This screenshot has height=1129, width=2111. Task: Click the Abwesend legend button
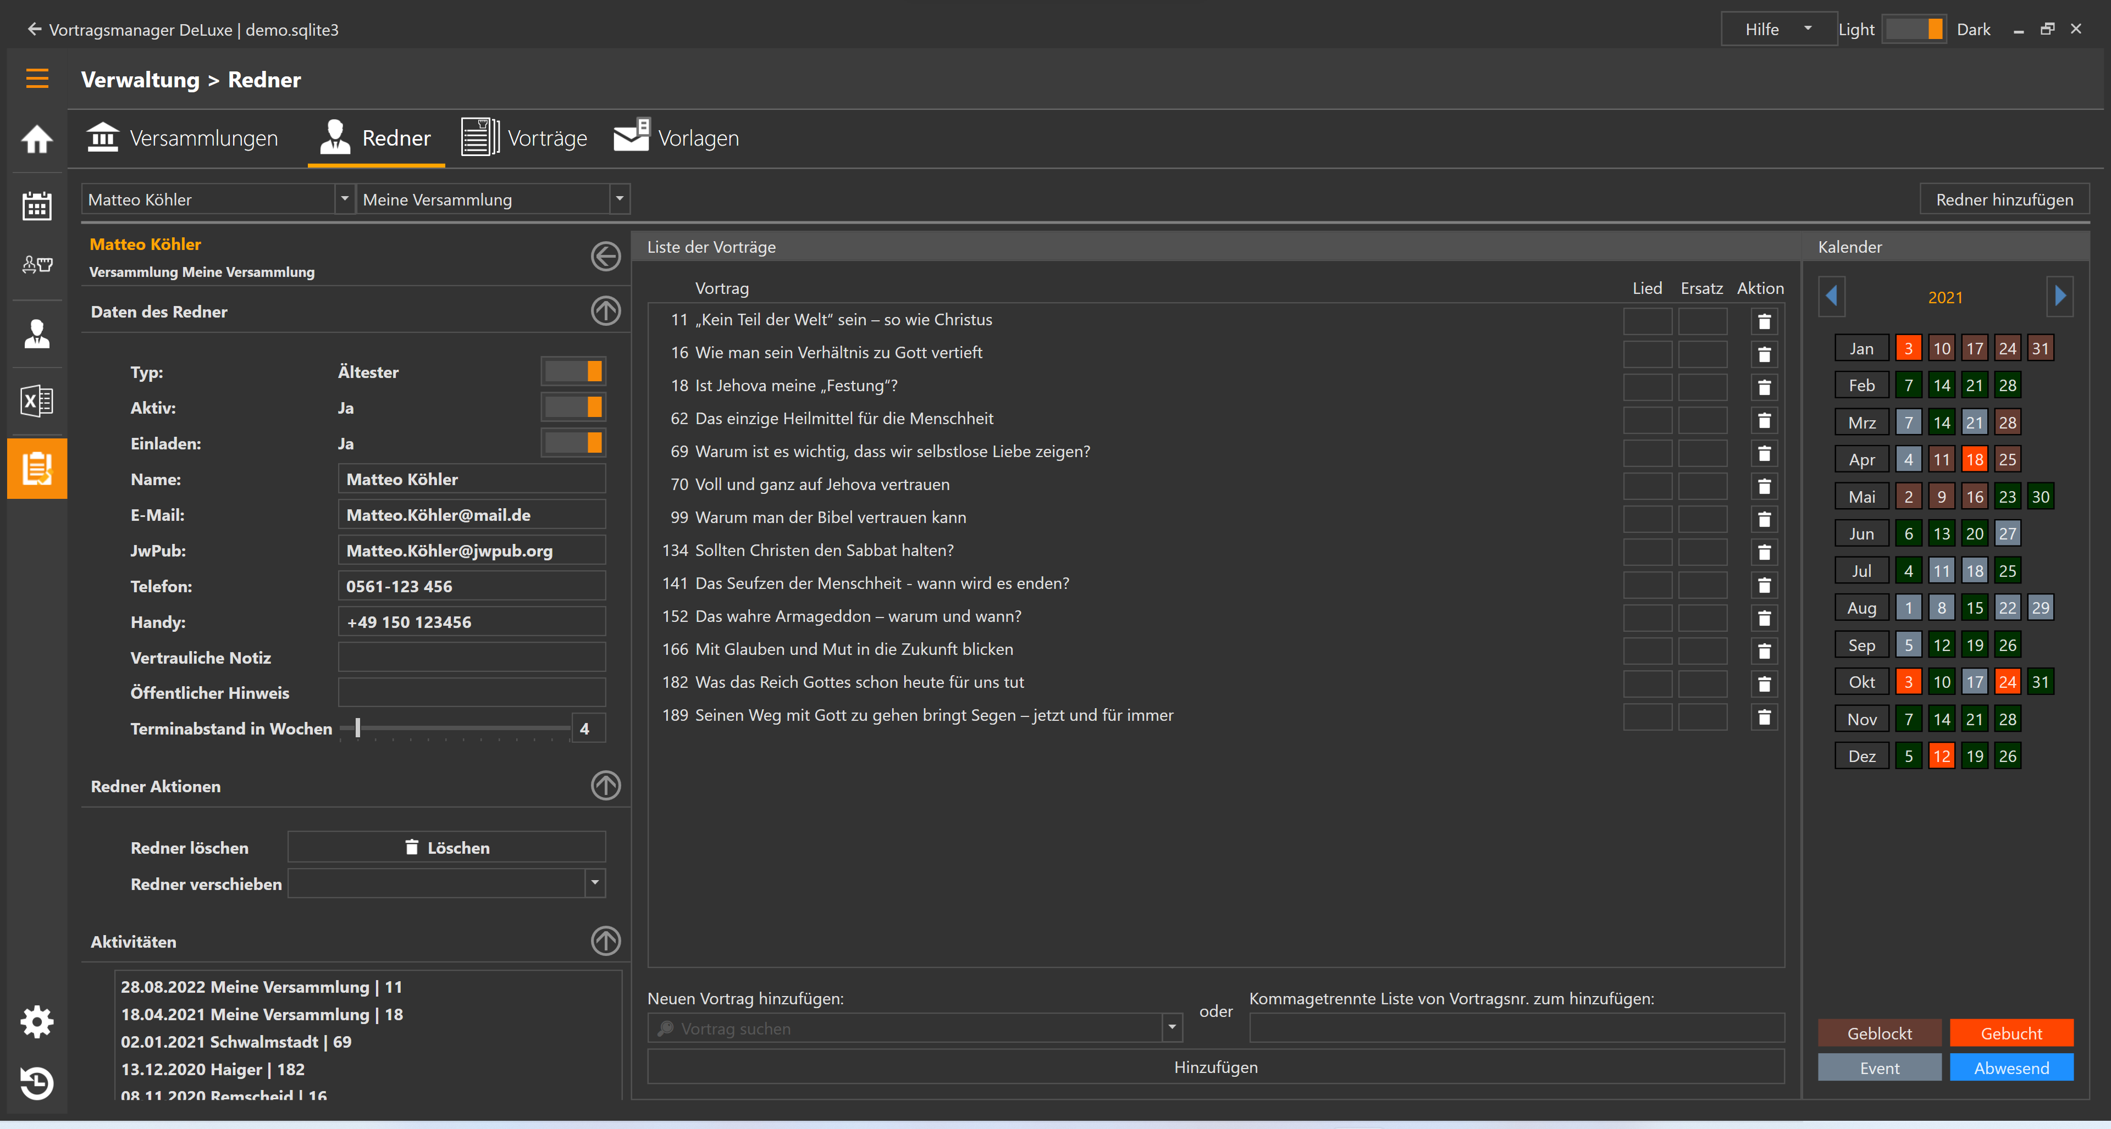(2011, 1067)
